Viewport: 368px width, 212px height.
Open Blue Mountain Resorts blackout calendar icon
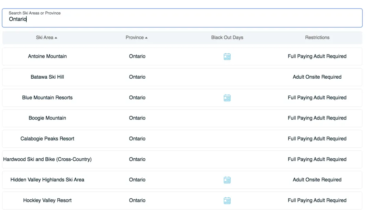pyautogui.click(x=227, y=98)
